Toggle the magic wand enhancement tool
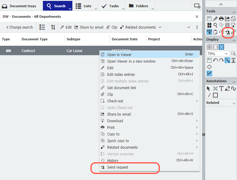 click(x=227, y=60)
